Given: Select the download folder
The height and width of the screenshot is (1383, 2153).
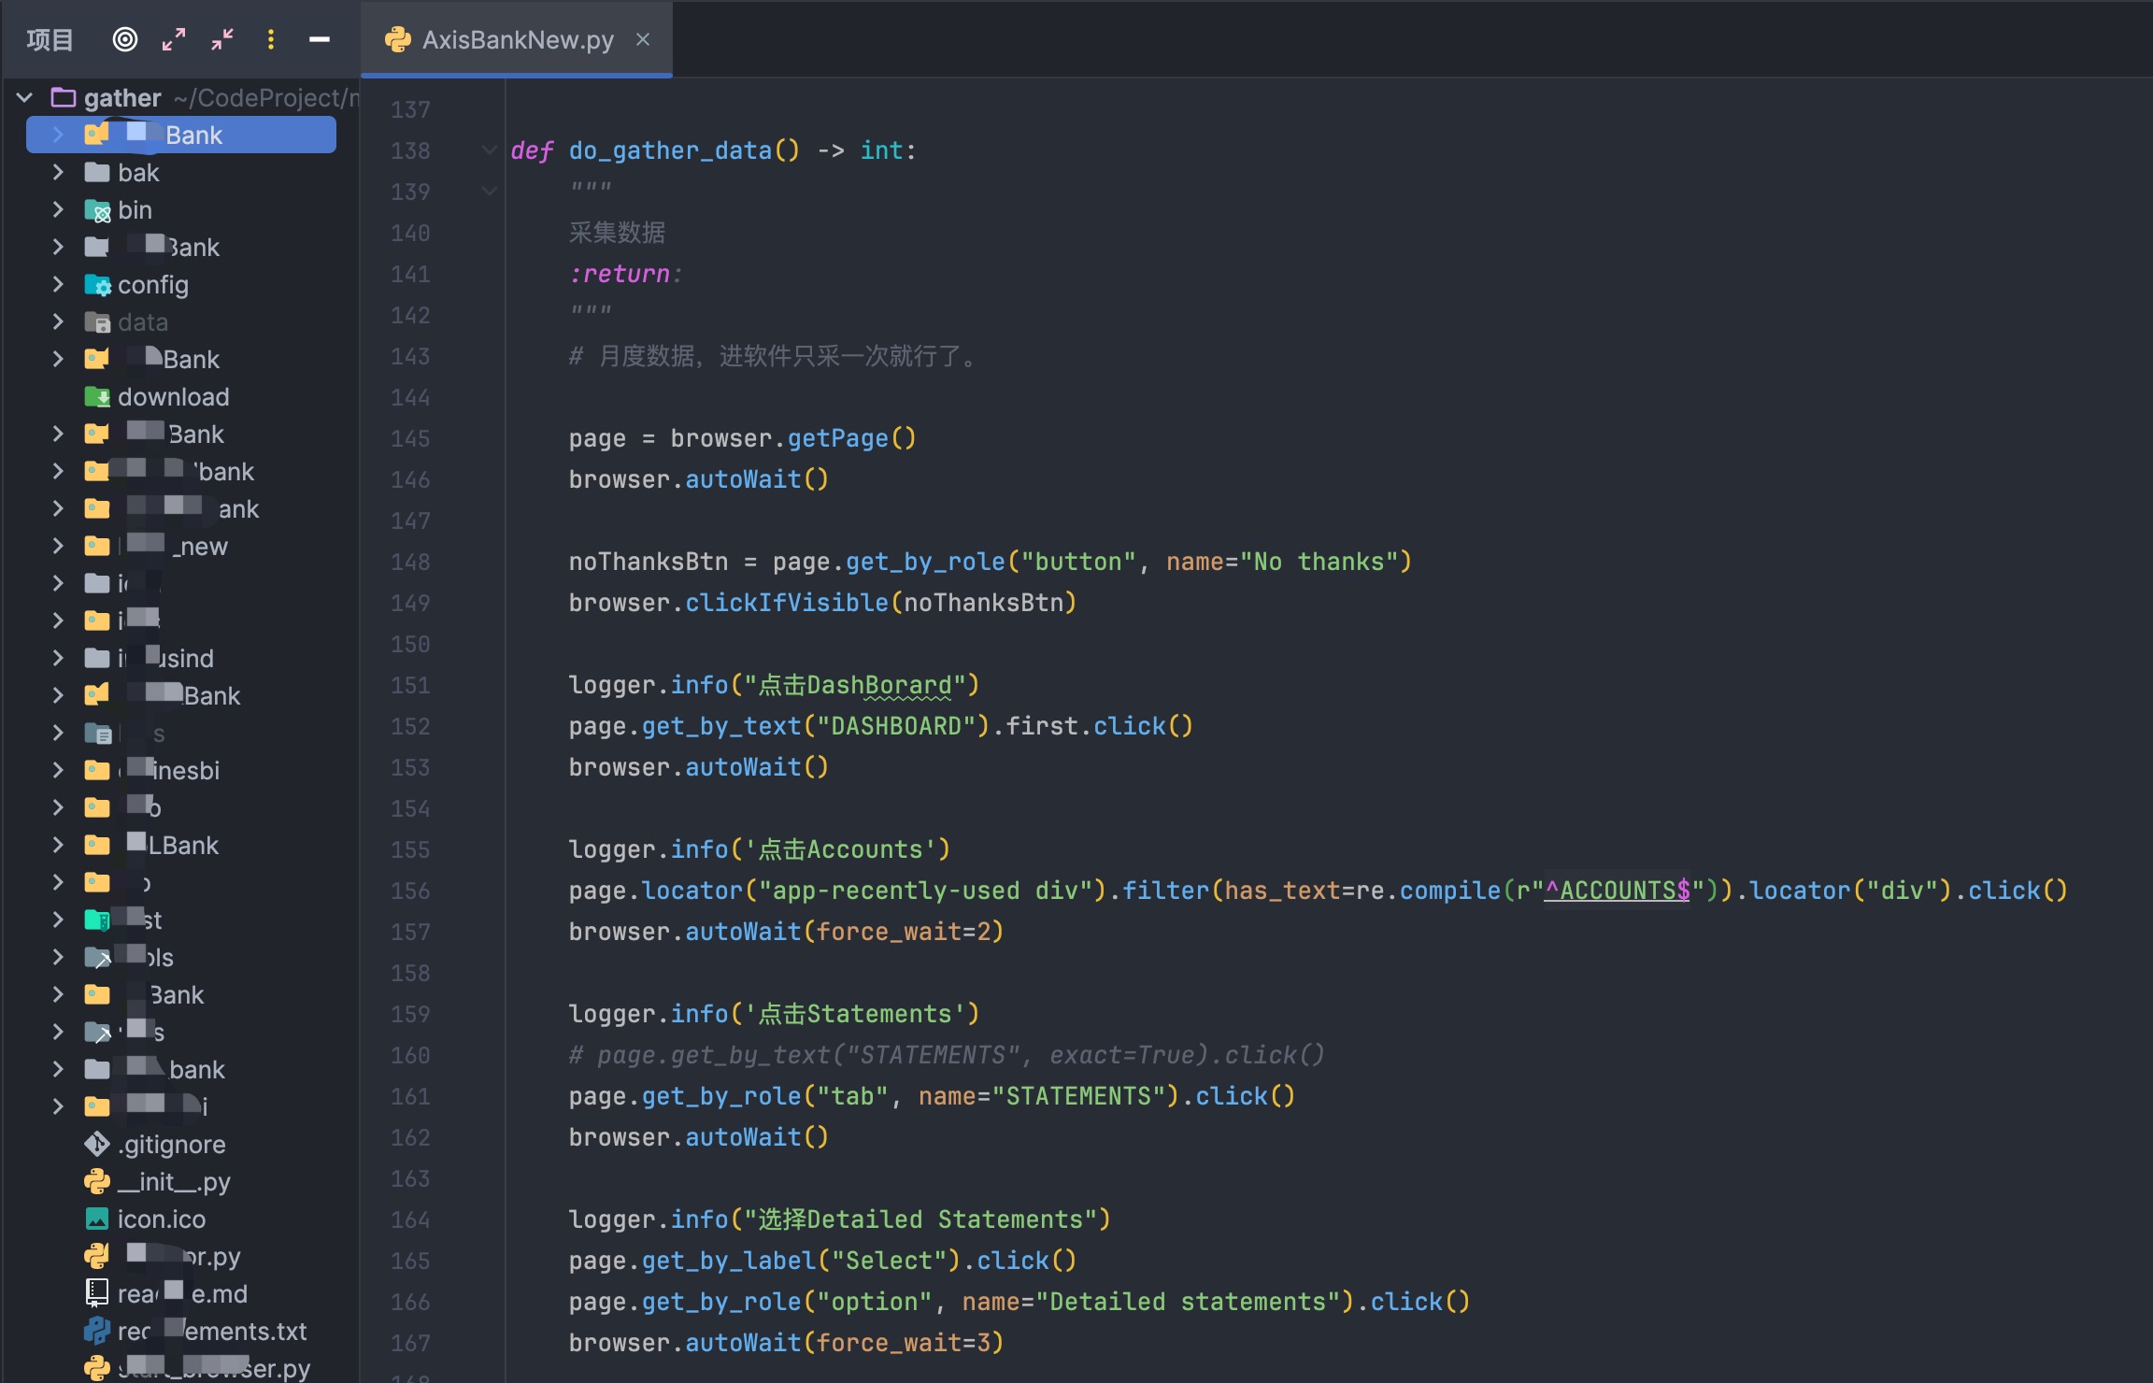Looking at the screenshot, I should 173,397.
